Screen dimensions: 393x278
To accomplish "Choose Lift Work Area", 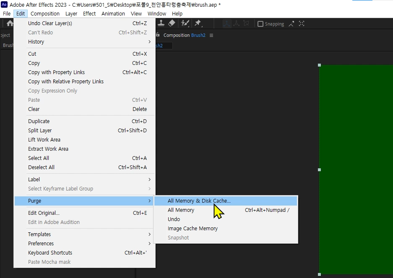I will pos(85,139).
